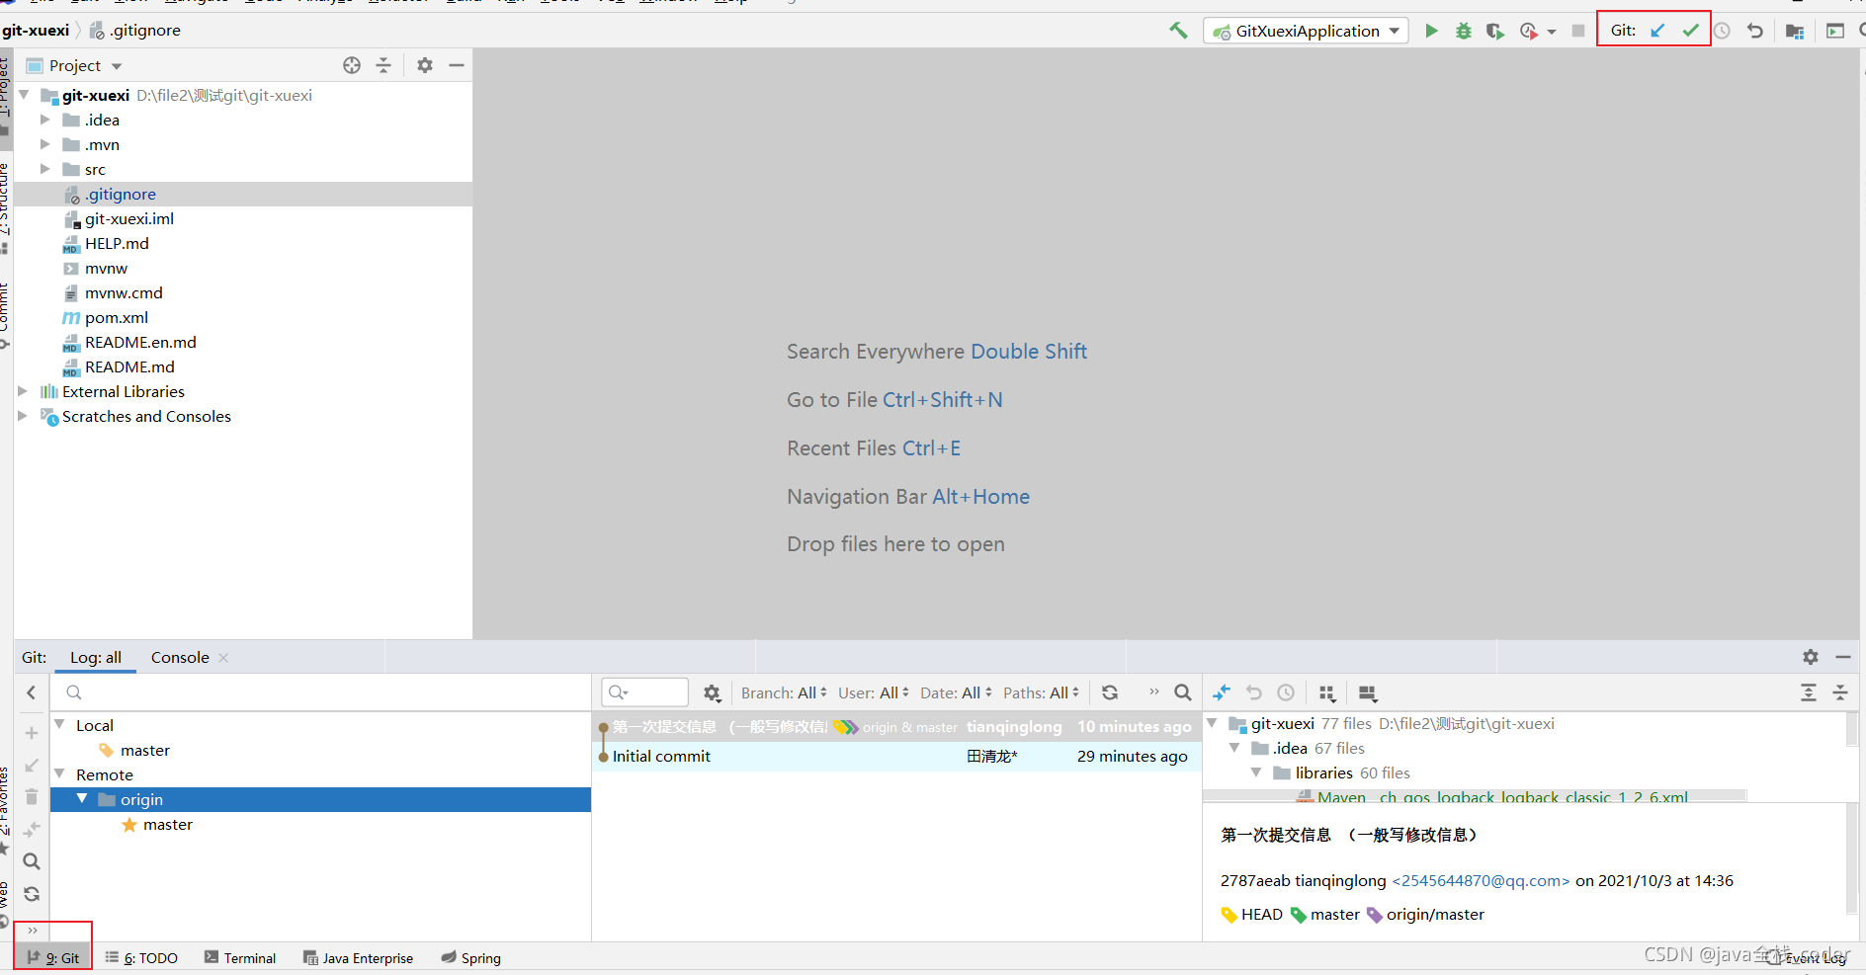
Task: Click the branches search field in the Git panel
Action: [321, 692]
